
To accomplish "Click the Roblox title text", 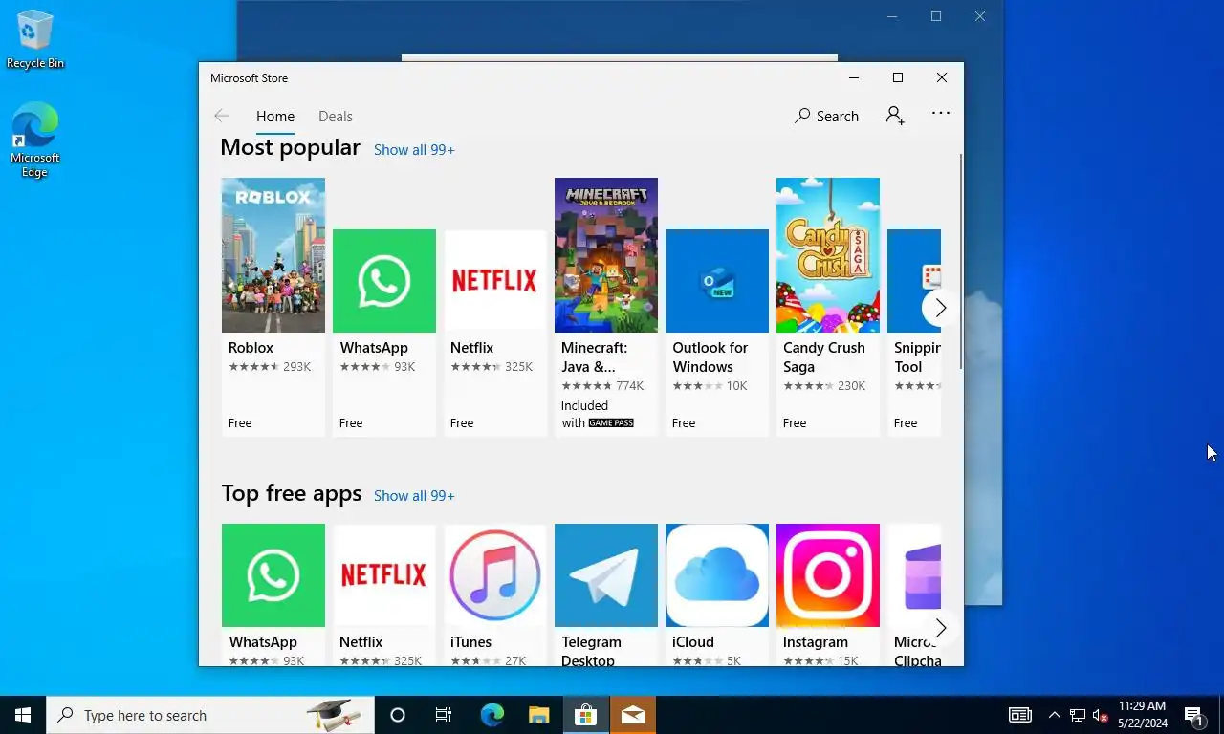I will [x=251, y=348].
